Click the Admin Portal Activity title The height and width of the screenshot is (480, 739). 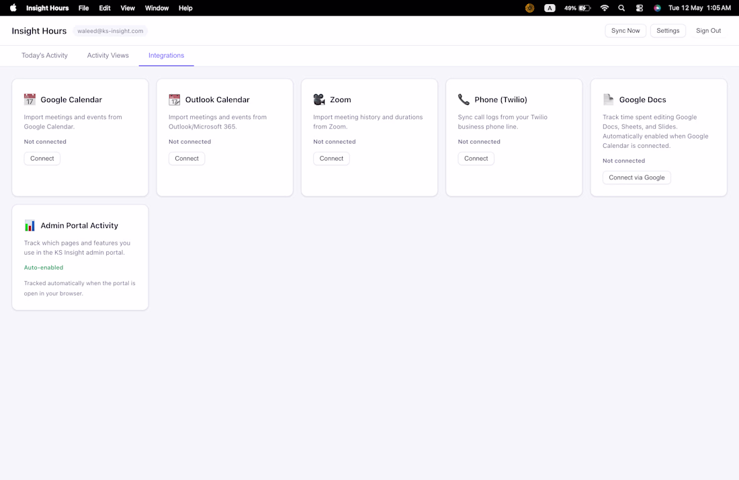79,225
